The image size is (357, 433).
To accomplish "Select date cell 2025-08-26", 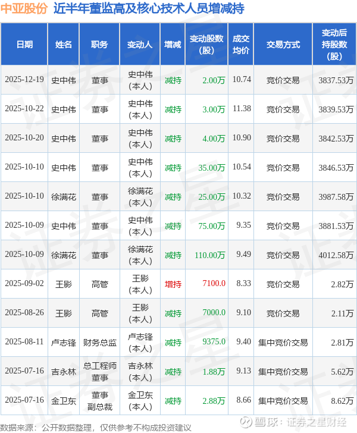I will coord(24,313).
